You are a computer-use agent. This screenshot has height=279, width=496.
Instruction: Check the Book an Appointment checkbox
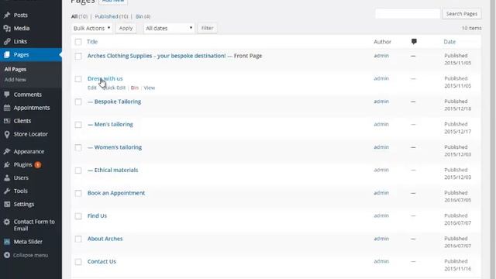(x=78, y=193)
